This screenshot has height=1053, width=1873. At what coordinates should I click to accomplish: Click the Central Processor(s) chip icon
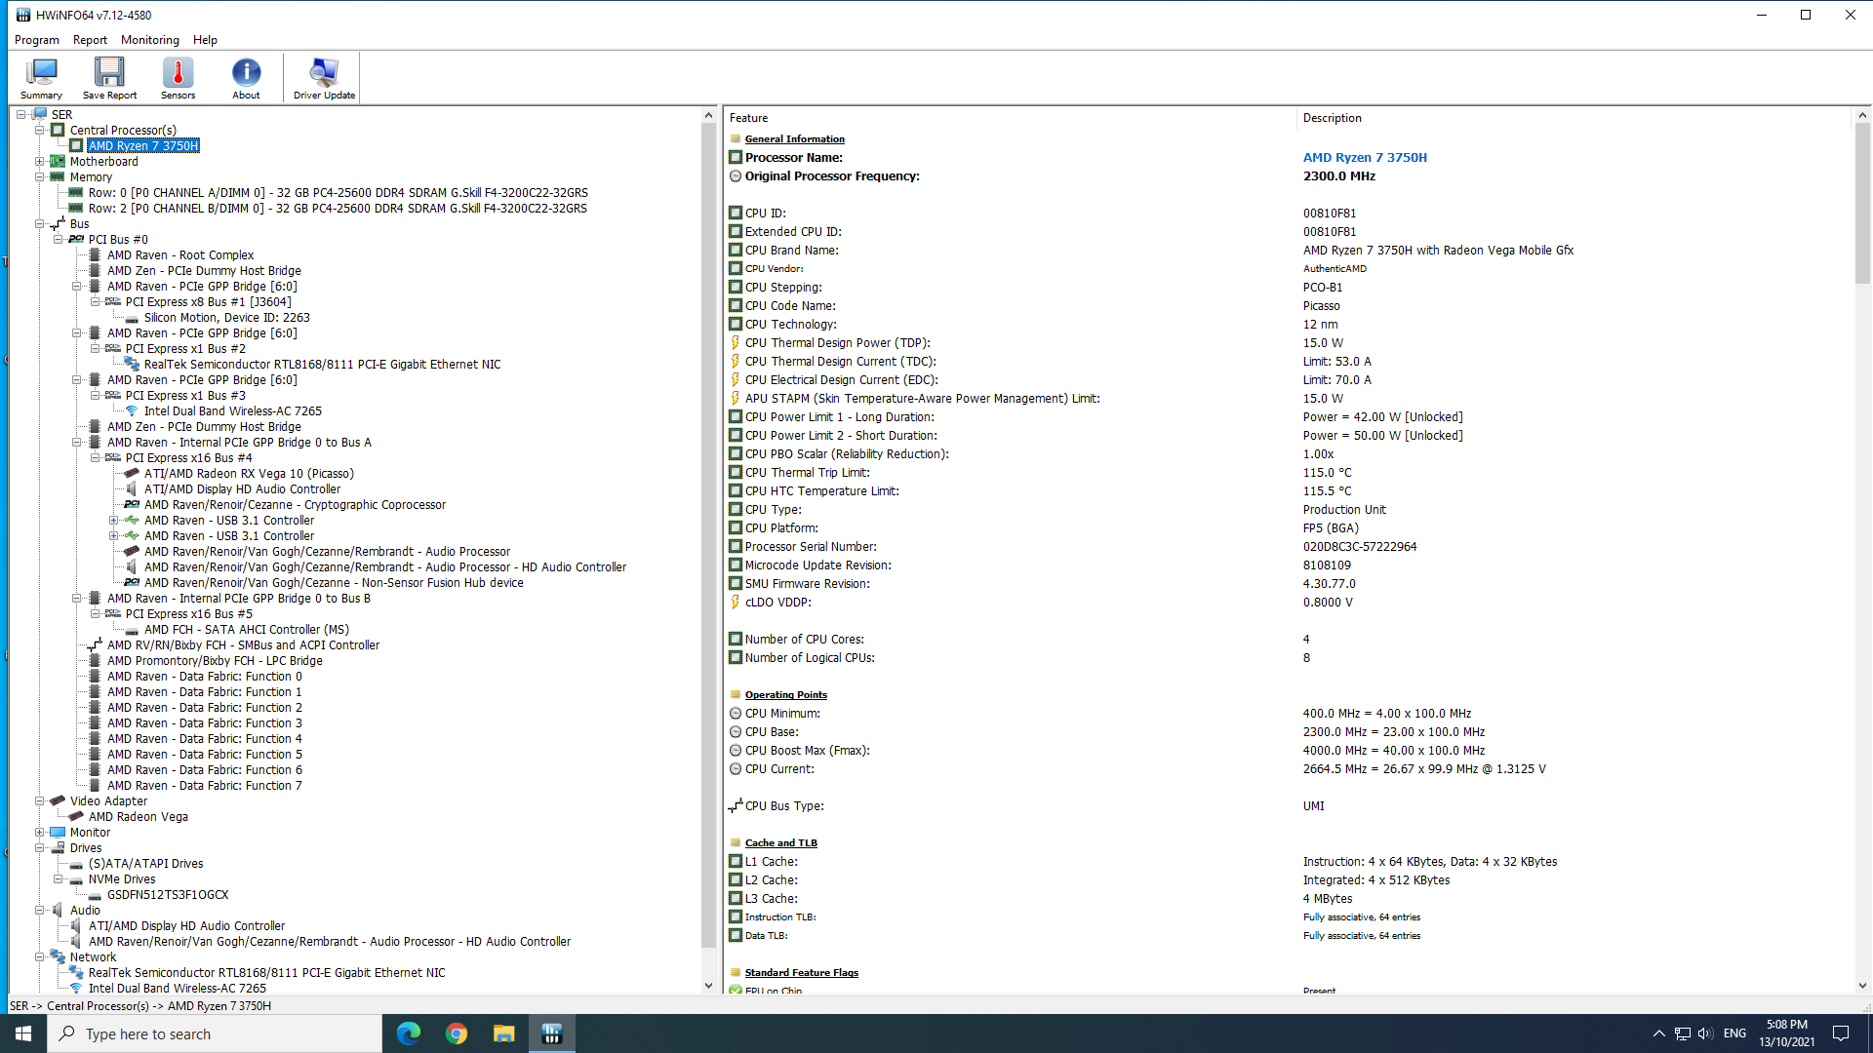tap(58, 131)
